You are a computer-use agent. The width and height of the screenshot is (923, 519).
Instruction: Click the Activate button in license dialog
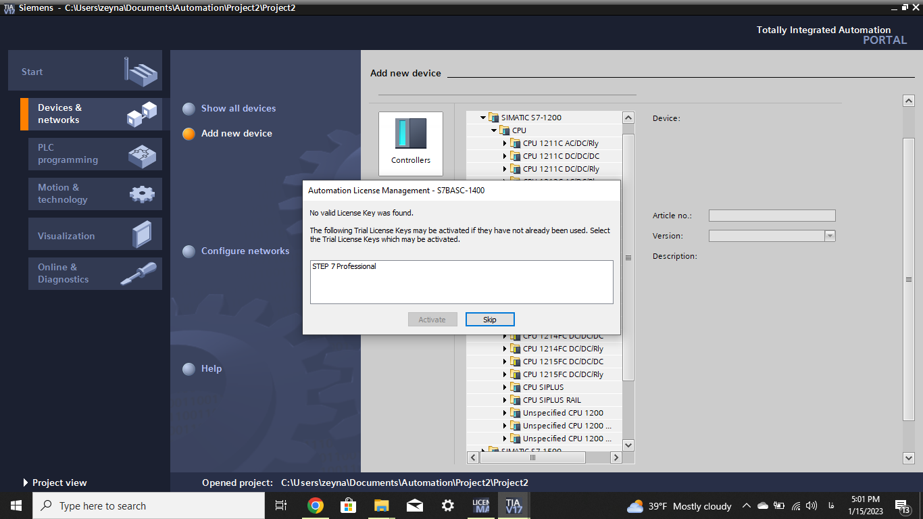(432, 320)
